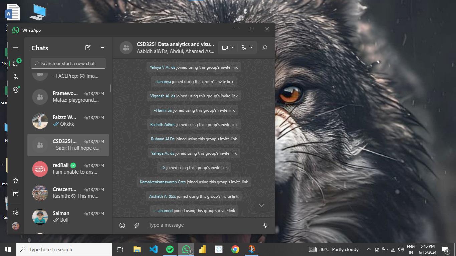Open the redRail verified chat

(x=68, y=169)
